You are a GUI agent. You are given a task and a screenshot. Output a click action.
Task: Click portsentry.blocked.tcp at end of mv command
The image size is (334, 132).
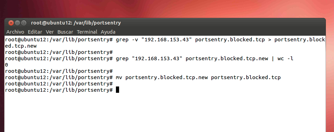[246, 77]
